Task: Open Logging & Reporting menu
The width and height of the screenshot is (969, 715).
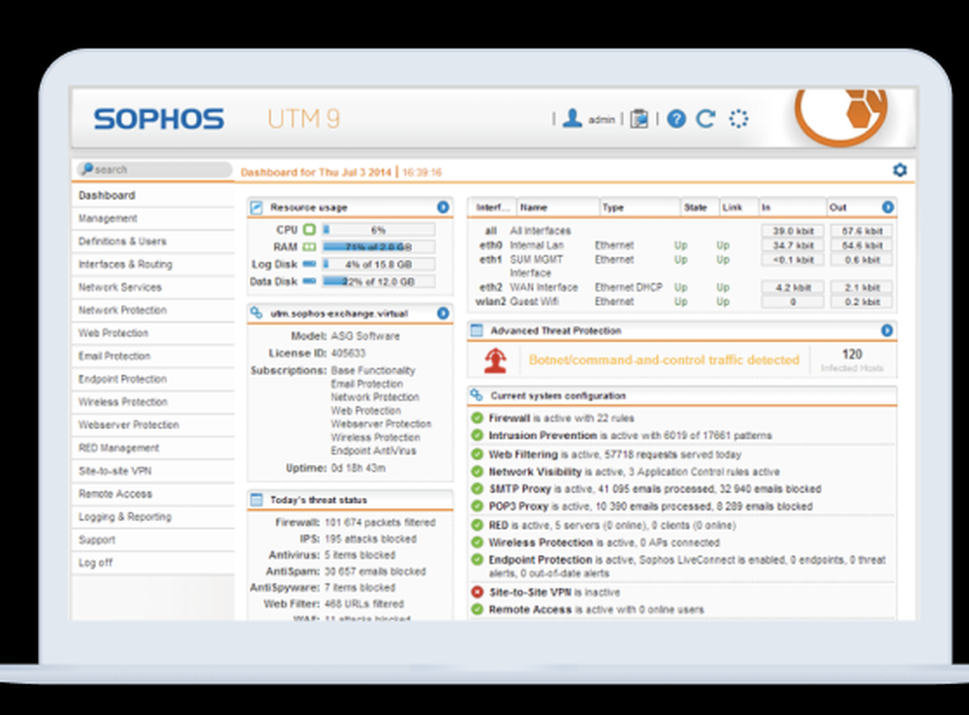Action: click(x=153, y=516)
